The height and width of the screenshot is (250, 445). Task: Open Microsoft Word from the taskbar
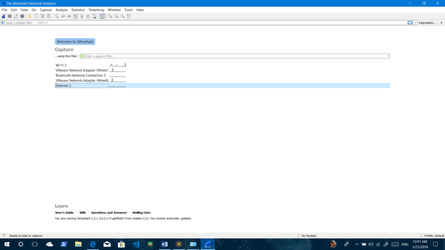tap(164, 244)
